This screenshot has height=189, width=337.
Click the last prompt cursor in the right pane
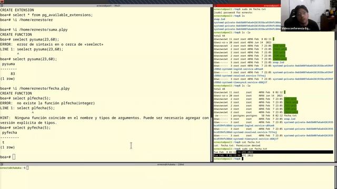tap(242, 159)
